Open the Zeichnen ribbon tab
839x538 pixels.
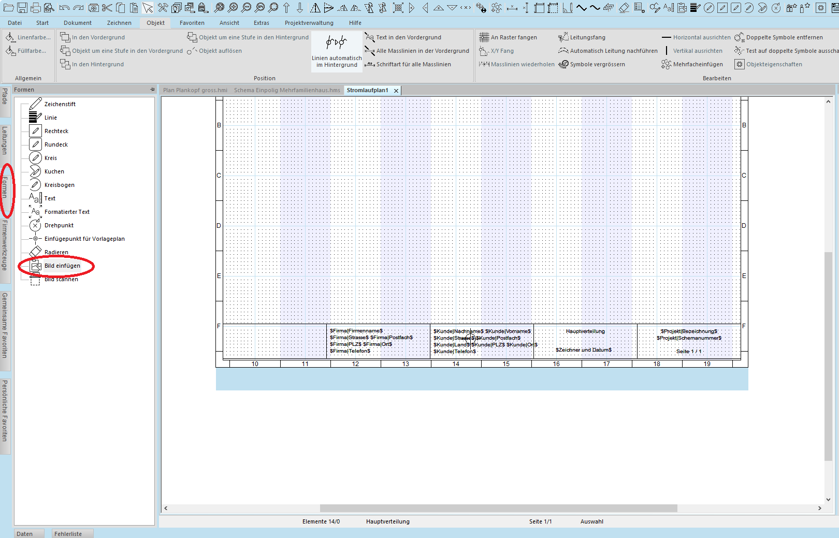point(119,23)
